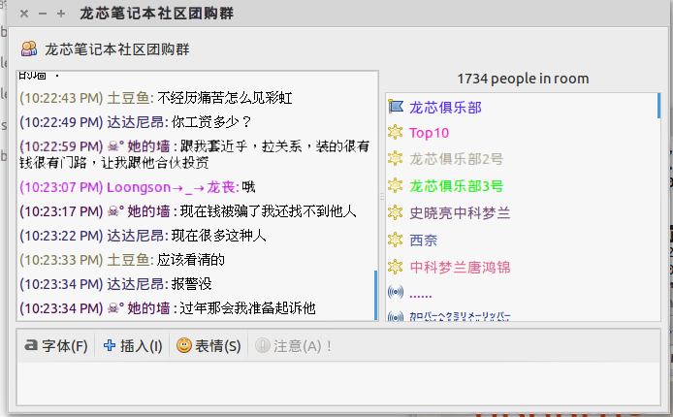
Task: Click message 应该看清的
Action: tap(191, 260)
